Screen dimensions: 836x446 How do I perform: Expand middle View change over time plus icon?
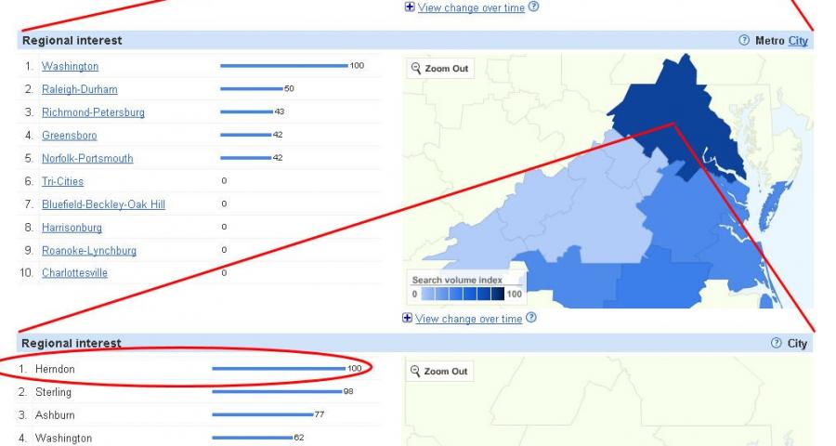[408, 319]
